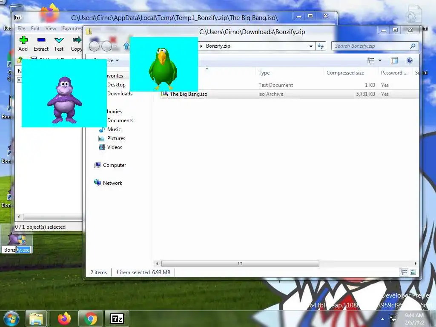Open the File menu in 7-Zip
This screenshot has width=436, height=327.
(21, 29)
